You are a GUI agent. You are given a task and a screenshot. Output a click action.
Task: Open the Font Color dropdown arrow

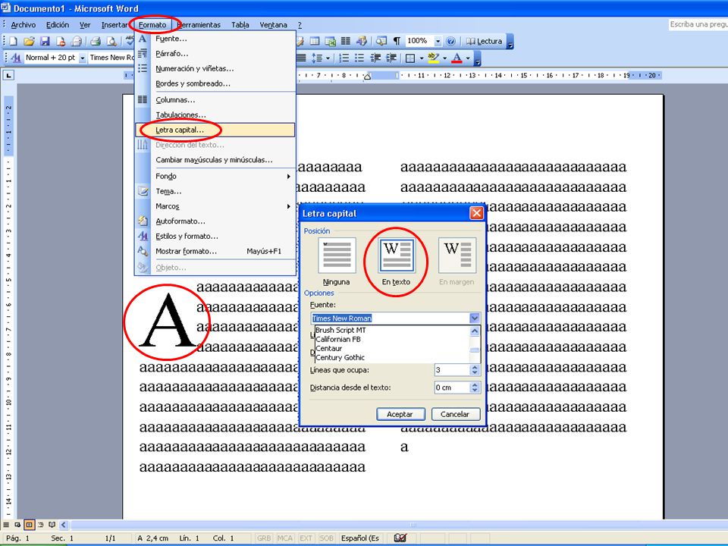pyautogui.click(x=468, y=58)
